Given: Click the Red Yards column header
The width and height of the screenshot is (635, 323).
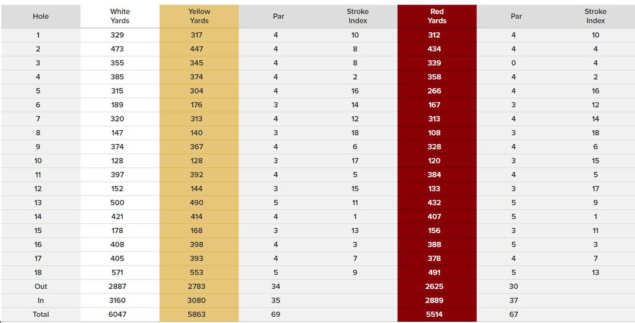Looking at the screenshot, I should click(437, 16).
